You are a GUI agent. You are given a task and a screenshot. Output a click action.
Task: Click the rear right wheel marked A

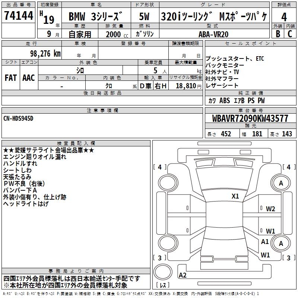(281, 243)
